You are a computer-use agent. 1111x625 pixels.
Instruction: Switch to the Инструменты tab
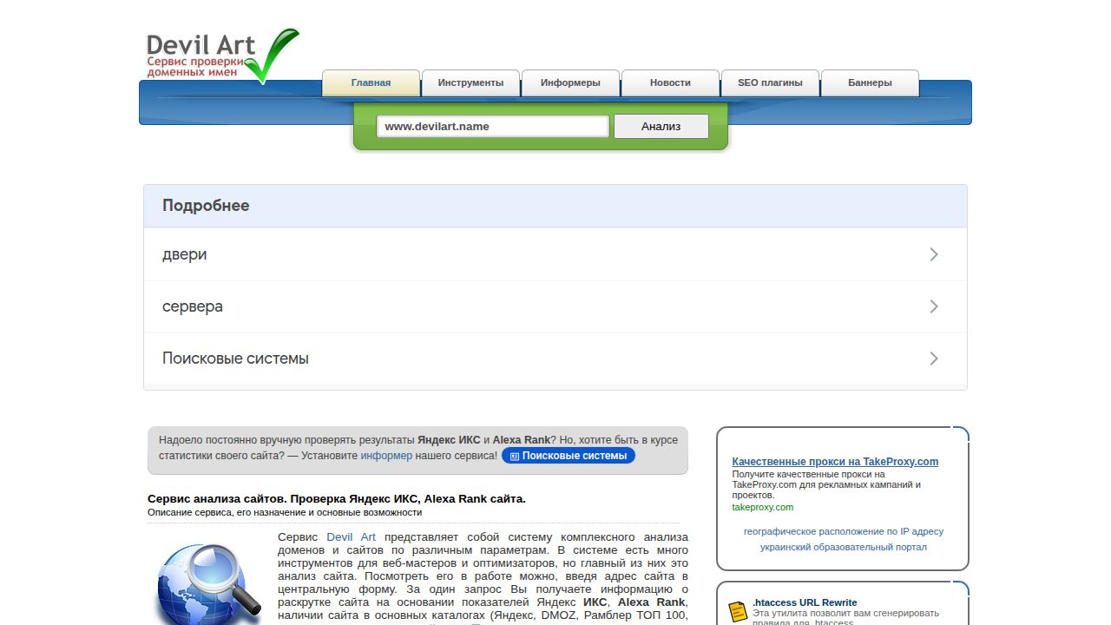pyautogui.click(x=470, y=83)
